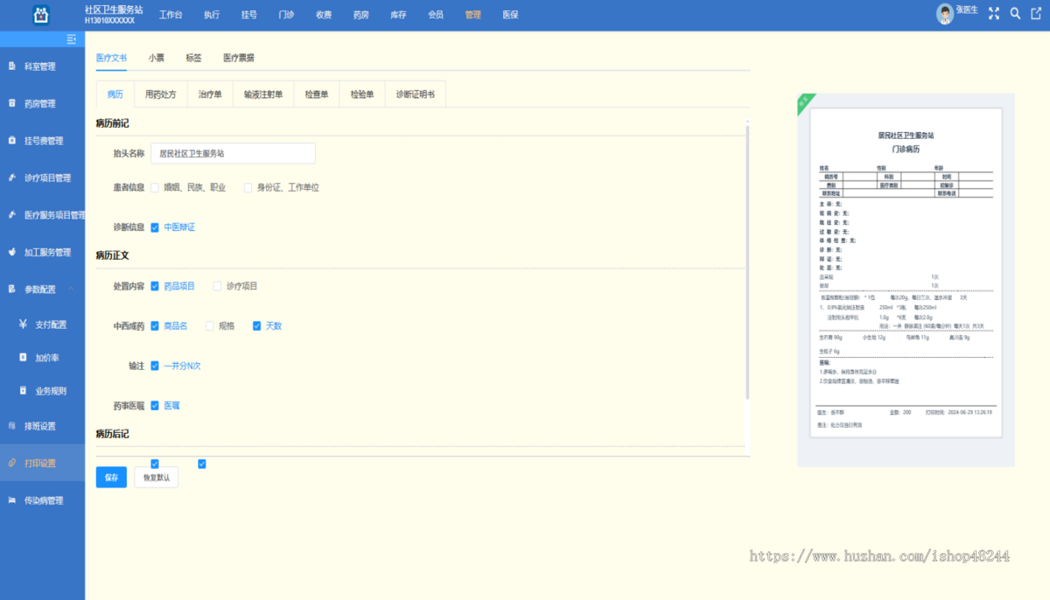Switch to the 医疗票据 tab
This screenshot has height=600, width=1050.
239,58
